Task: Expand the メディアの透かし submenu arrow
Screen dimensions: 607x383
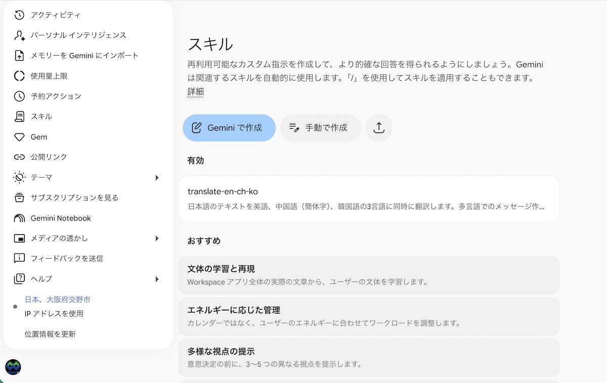Action: point(157,238)
